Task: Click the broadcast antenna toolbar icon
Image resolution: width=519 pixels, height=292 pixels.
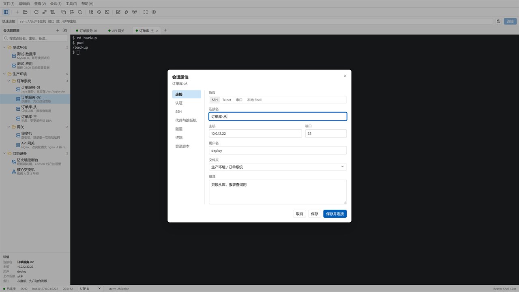Action: pos(135,12)
